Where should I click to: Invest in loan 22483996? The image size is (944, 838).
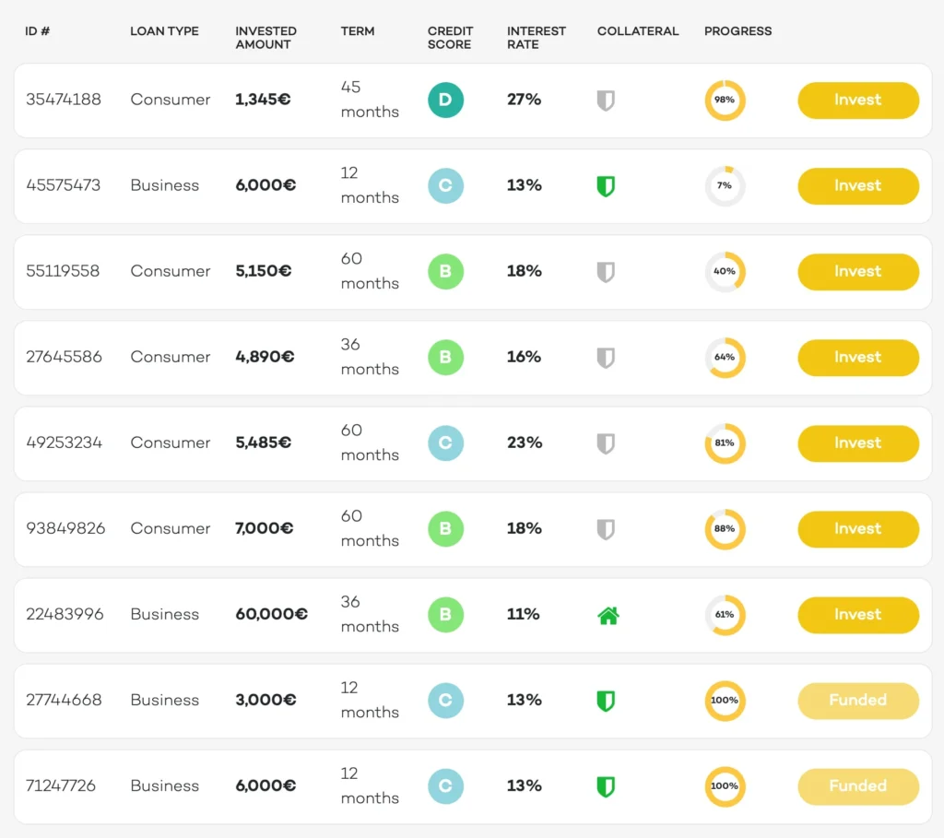click(858, 615)
